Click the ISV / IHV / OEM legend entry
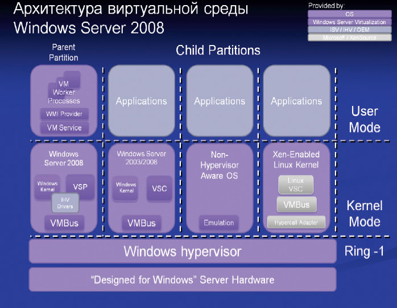The width and height of the screenshot is (397, 308). 350,30
